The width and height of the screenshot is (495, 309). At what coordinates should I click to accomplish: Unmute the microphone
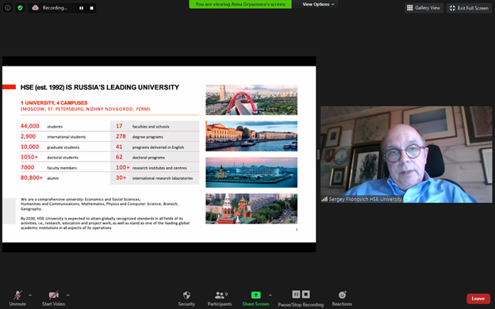[17, 298]
